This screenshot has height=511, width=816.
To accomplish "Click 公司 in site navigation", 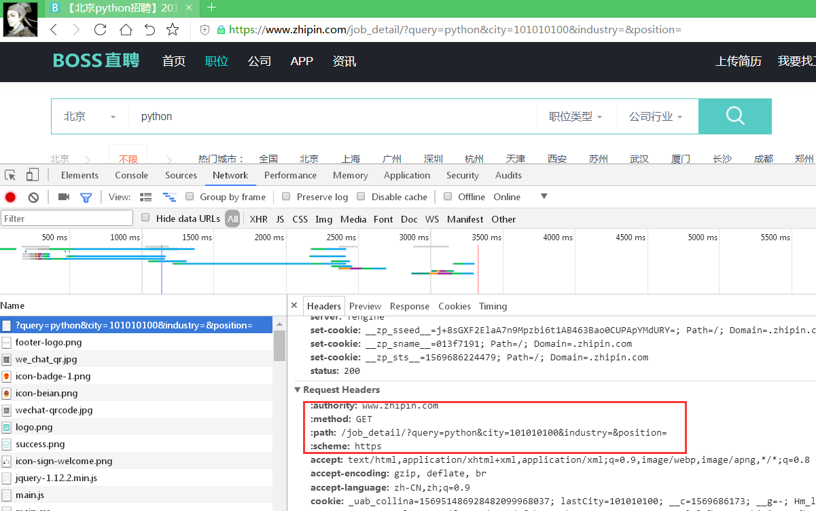I will pos(260,61).
